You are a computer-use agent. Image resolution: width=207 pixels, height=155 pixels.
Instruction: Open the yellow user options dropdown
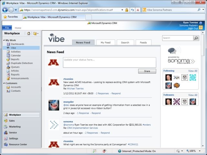(201, 27)
